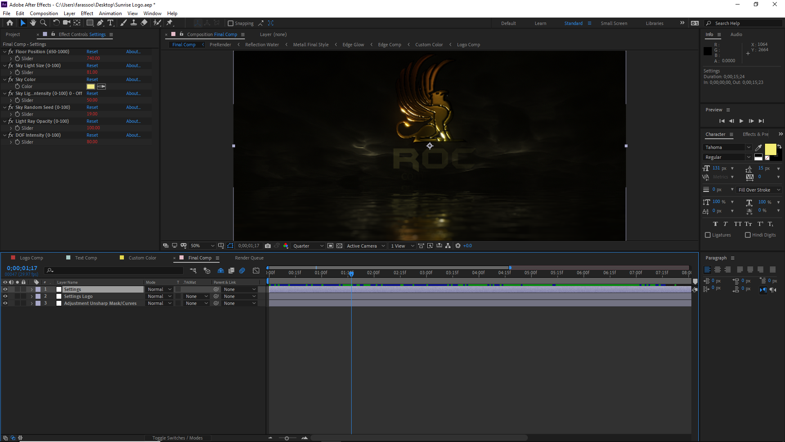This screenshot has height=442, width=785.
Task: Click the Render Queue tab
Action: coord(249,257)
